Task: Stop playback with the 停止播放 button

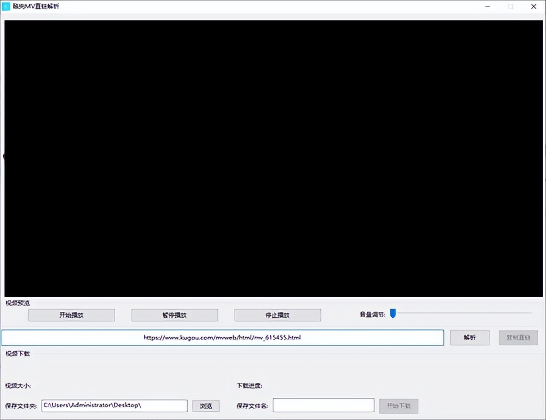Action: pyautogui.click(x=278, y=315)
